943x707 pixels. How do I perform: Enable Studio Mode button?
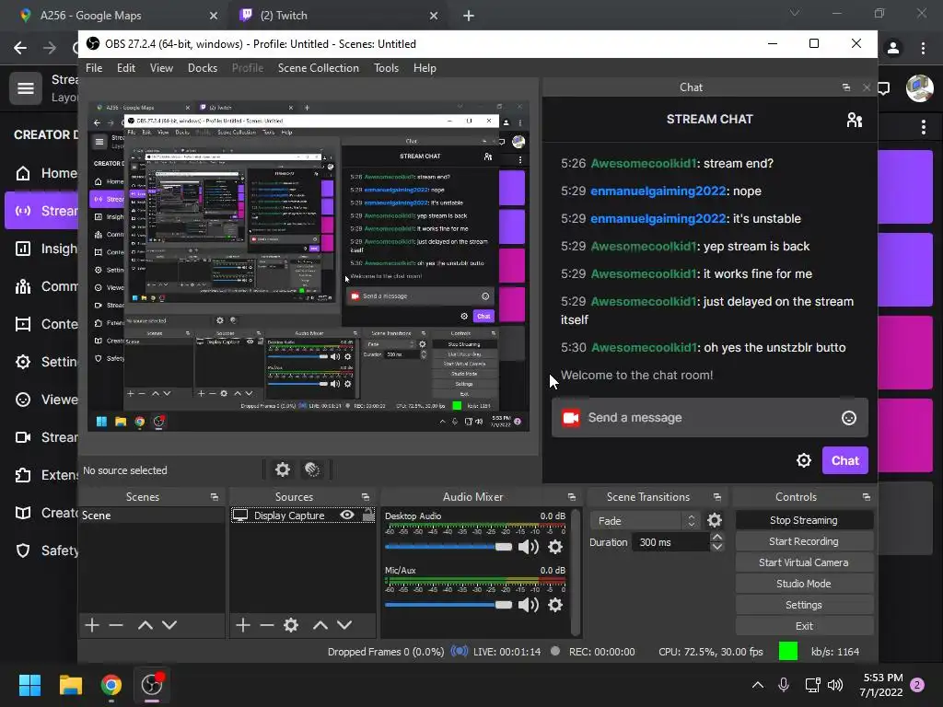coord(804,584)
